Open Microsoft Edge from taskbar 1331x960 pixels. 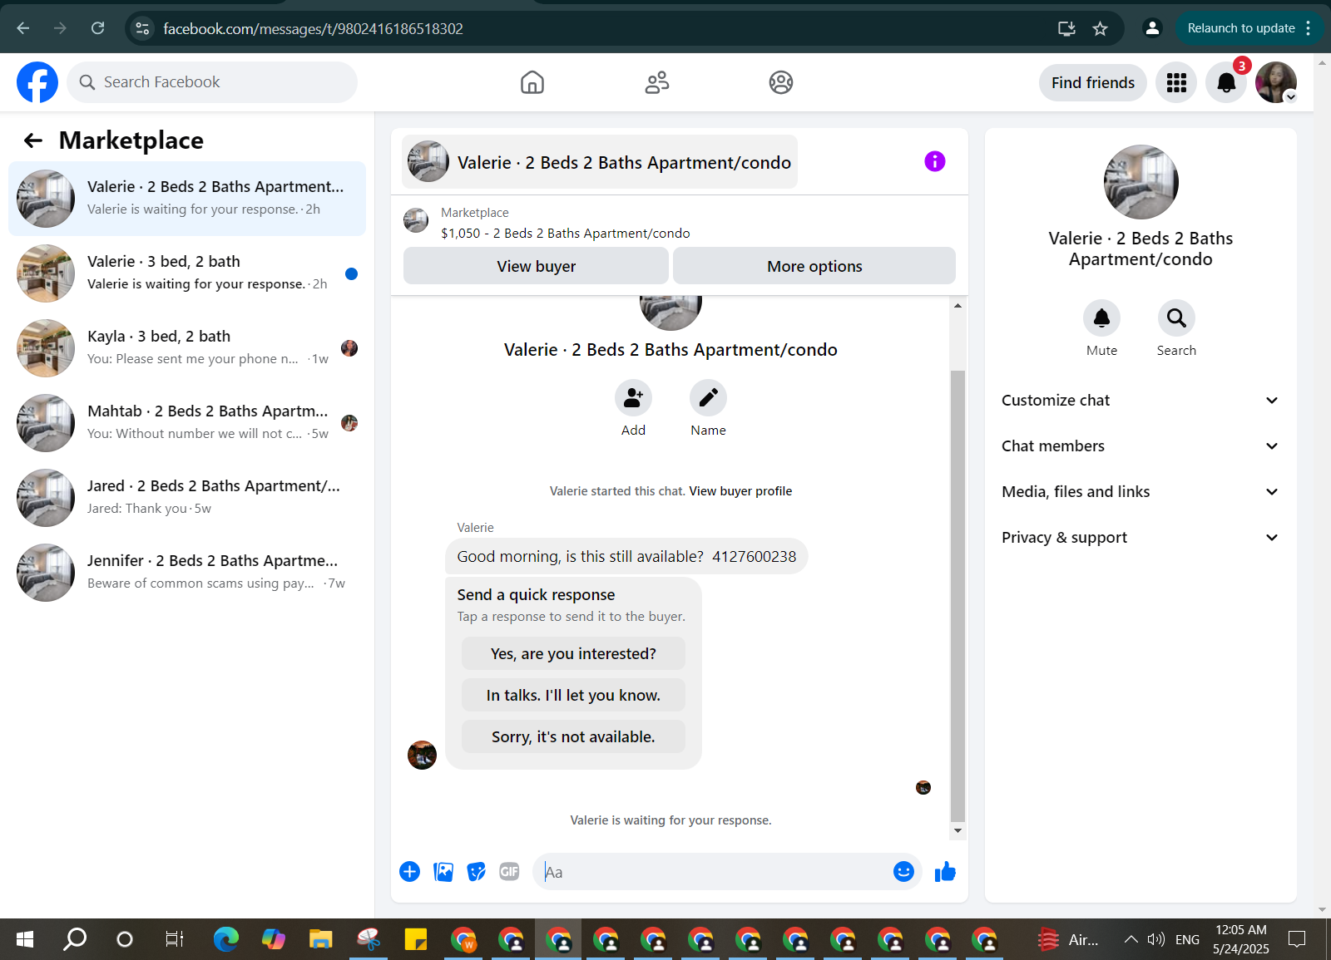225,939
